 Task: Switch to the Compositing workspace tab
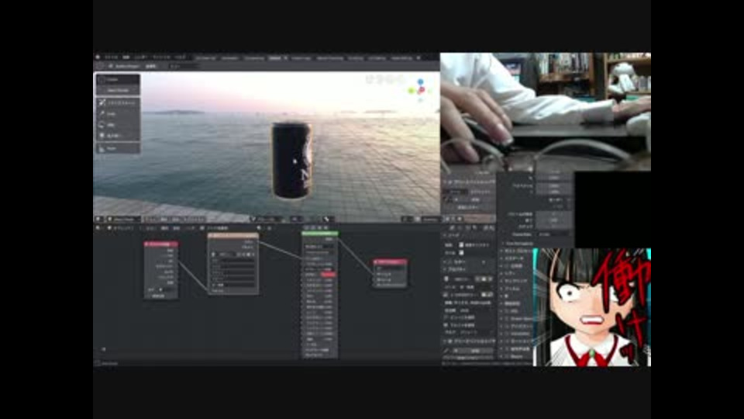point(254,58)
